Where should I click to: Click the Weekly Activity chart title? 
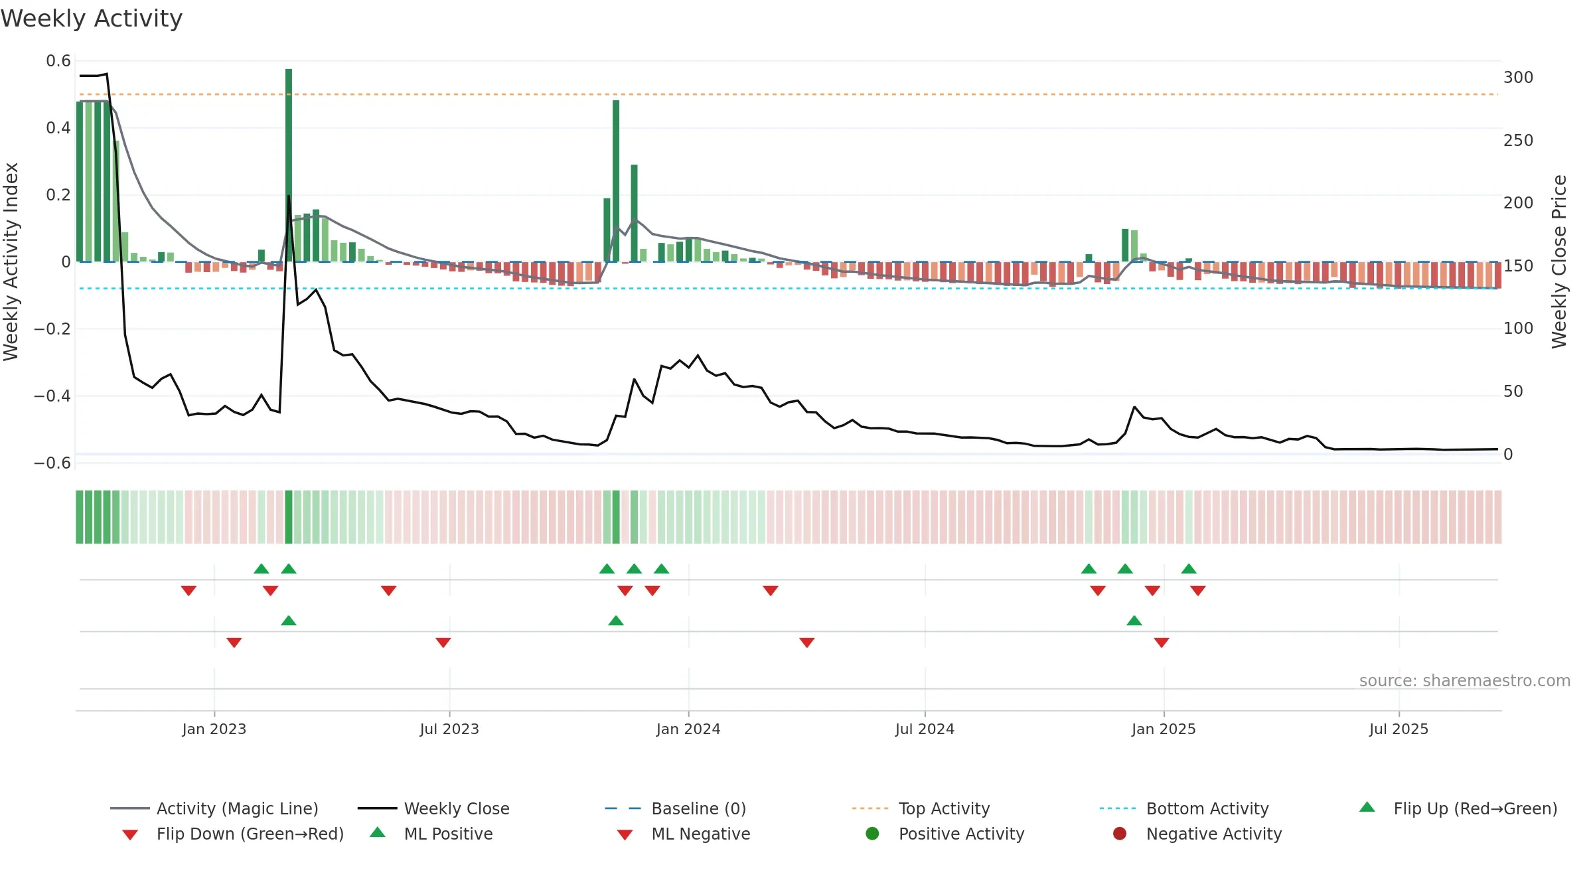pyautogui.click(x=92, y=19)
